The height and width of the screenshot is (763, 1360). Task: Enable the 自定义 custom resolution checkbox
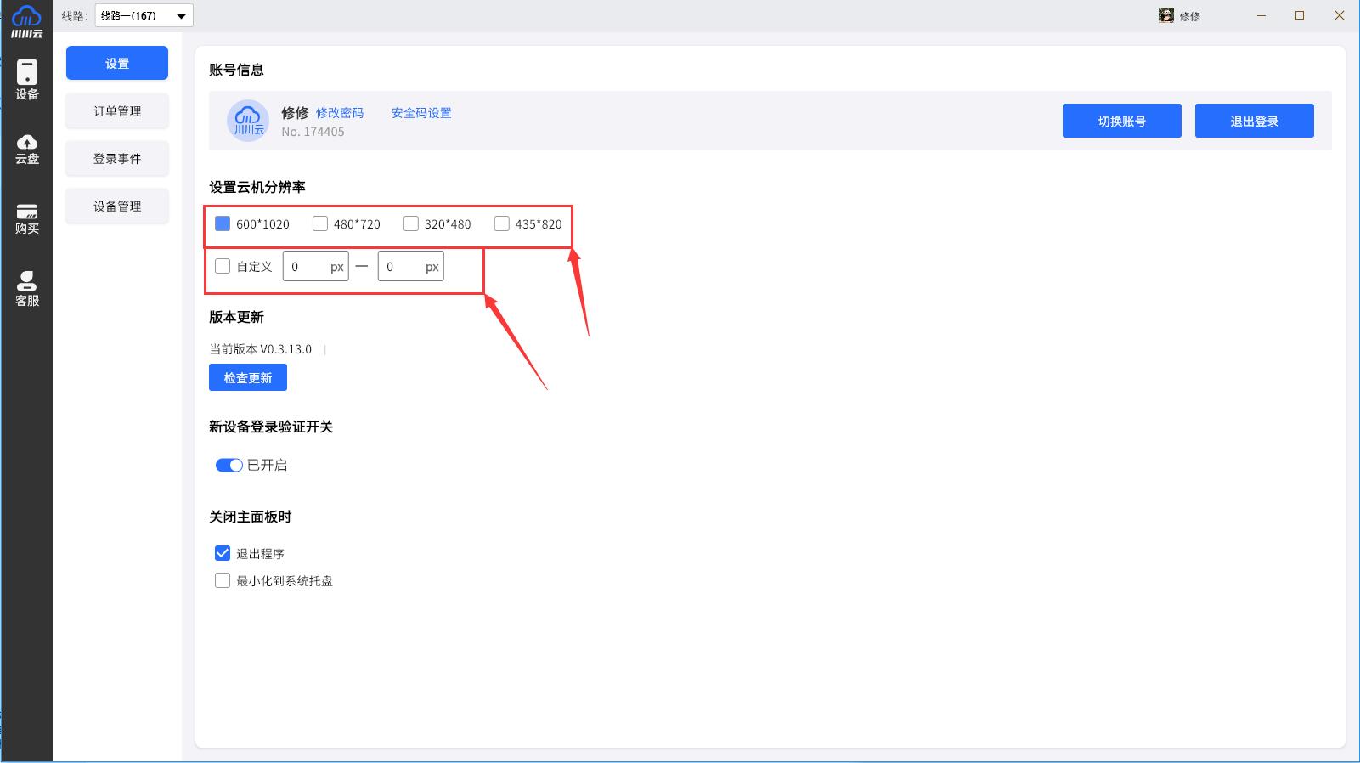click(x=223, y=266)
